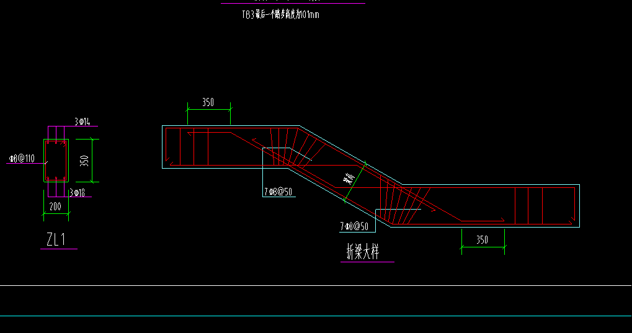
Task: Click the 3Φ14 top rebar label
Action: coord(82,122)
